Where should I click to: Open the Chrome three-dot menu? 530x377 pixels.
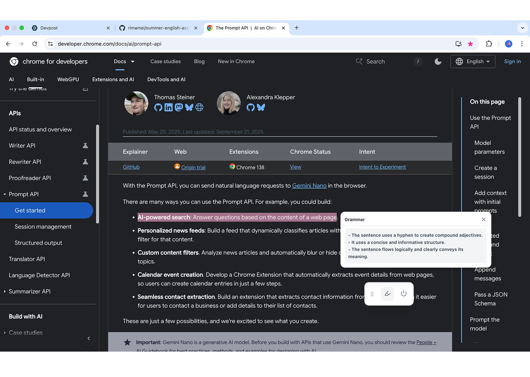[x=522, y=44]
